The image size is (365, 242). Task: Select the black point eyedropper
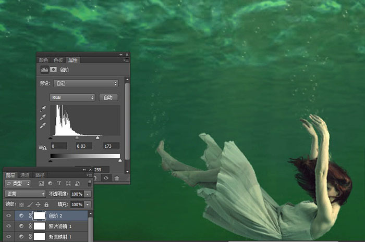pos(43,109)
